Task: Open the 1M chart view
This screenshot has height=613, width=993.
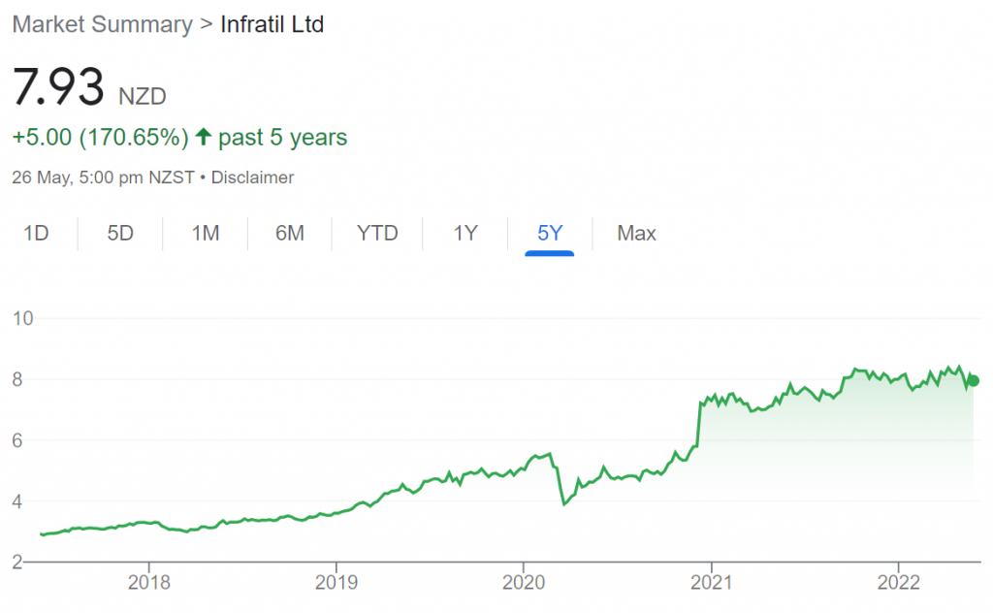Action: click(x=205, y=233)
